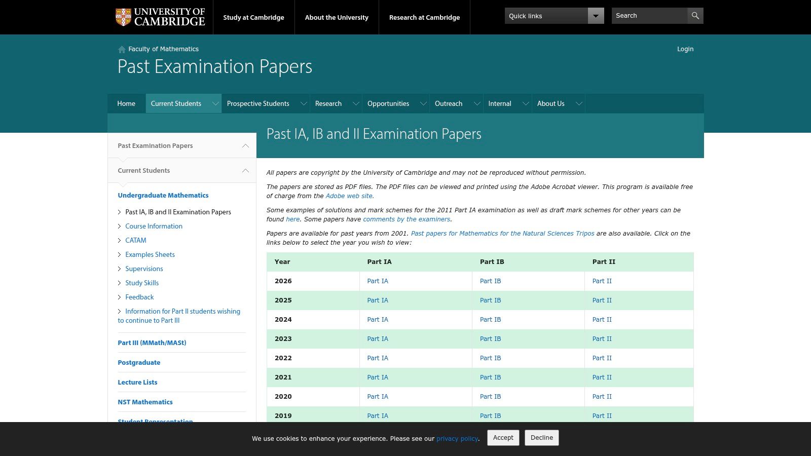The image size is (811, 456).
Task: Collapse the Current Students sidebar section
Action: [x=245, y=170]
